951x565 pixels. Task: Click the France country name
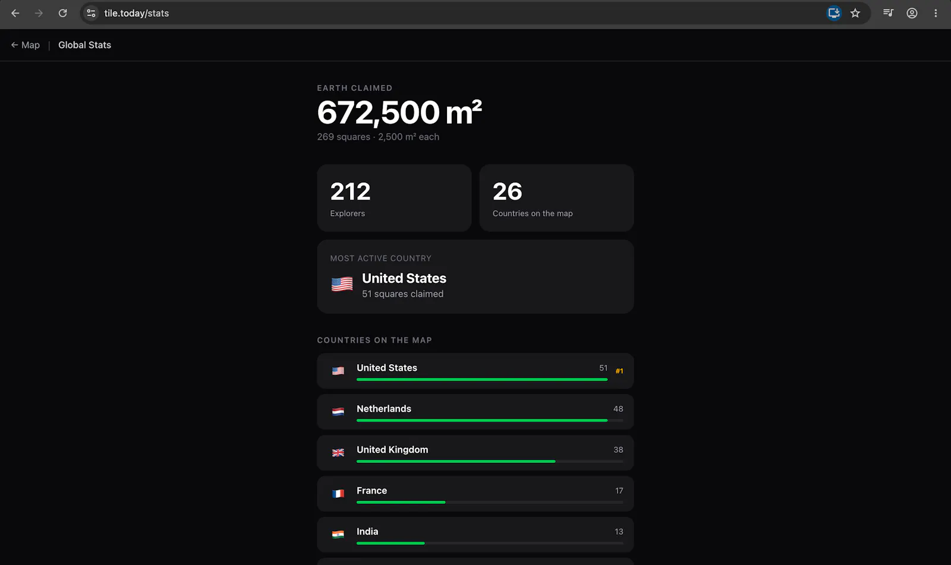[371, 491]
